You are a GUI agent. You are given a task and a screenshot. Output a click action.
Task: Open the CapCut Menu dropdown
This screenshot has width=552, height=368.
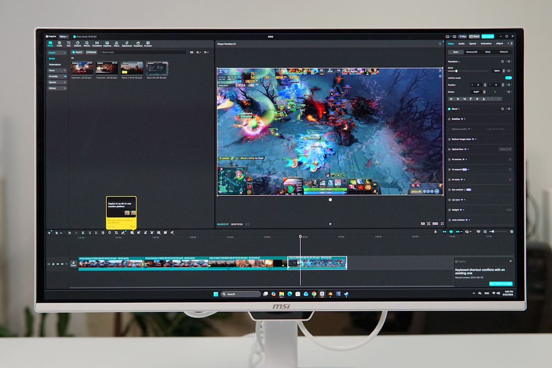click(x=64, y=36)
